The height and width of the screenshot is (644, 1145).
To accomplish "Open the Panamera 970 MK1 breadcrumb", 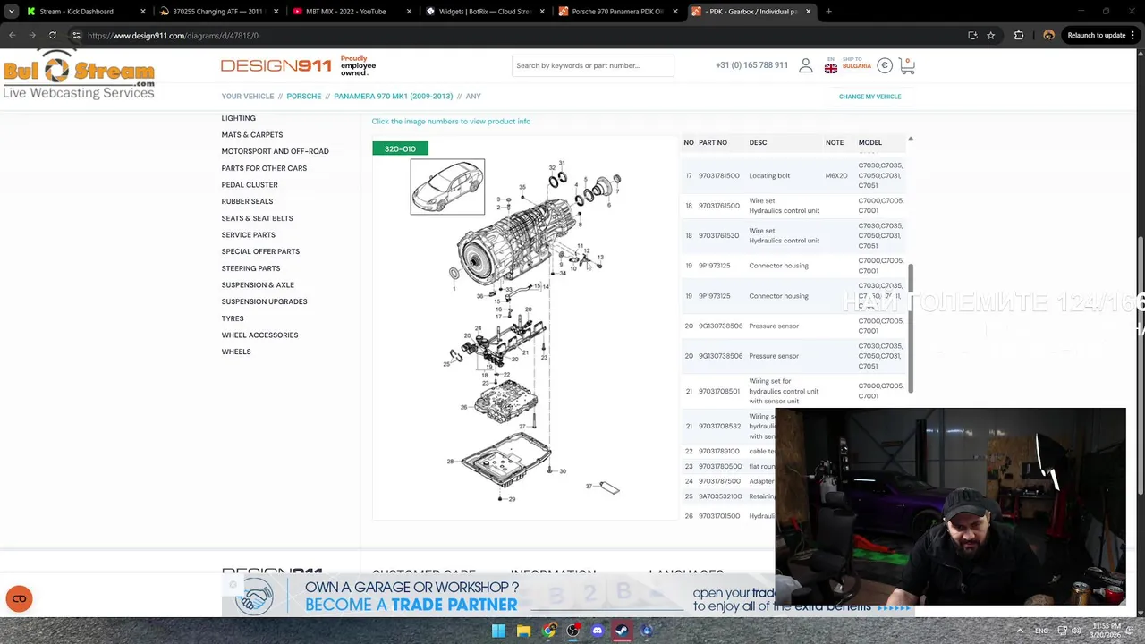I will point(393,97).
